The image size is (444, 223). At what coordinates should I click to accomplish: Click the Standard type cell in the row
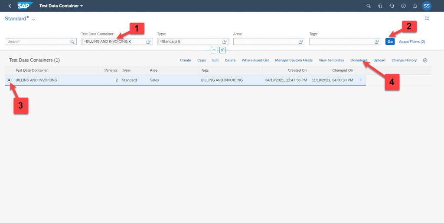point(129,80)
